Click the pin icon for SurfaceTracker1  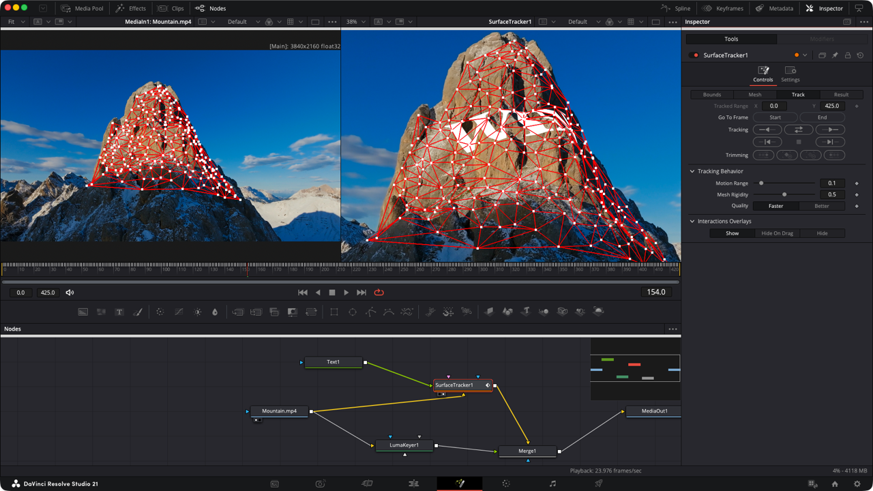[835, 55]
